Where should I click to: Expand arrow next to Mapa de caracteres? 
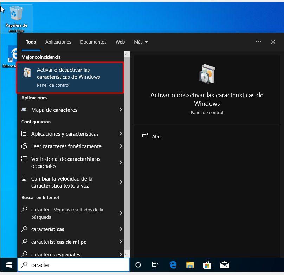pyautogui.click(x=121, y=110)
